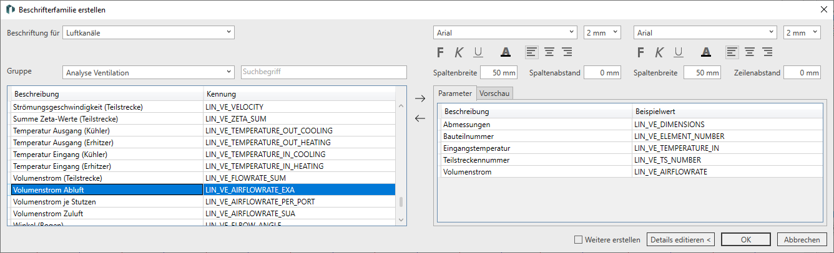This screenshot has width=834, height=253.
Task: Click the Abbrechen button
Action: pyautogui.click(x=802, y=239)
